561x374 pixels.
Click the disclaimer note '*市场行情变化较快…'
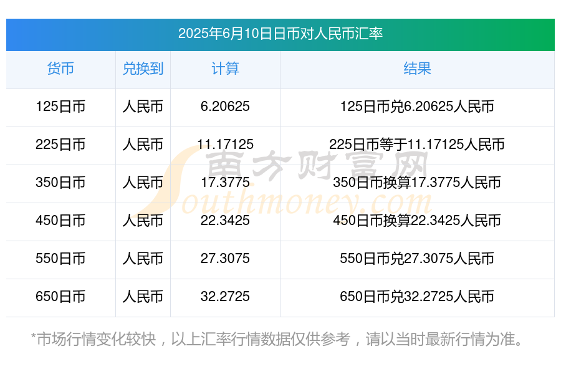point(277,339)
